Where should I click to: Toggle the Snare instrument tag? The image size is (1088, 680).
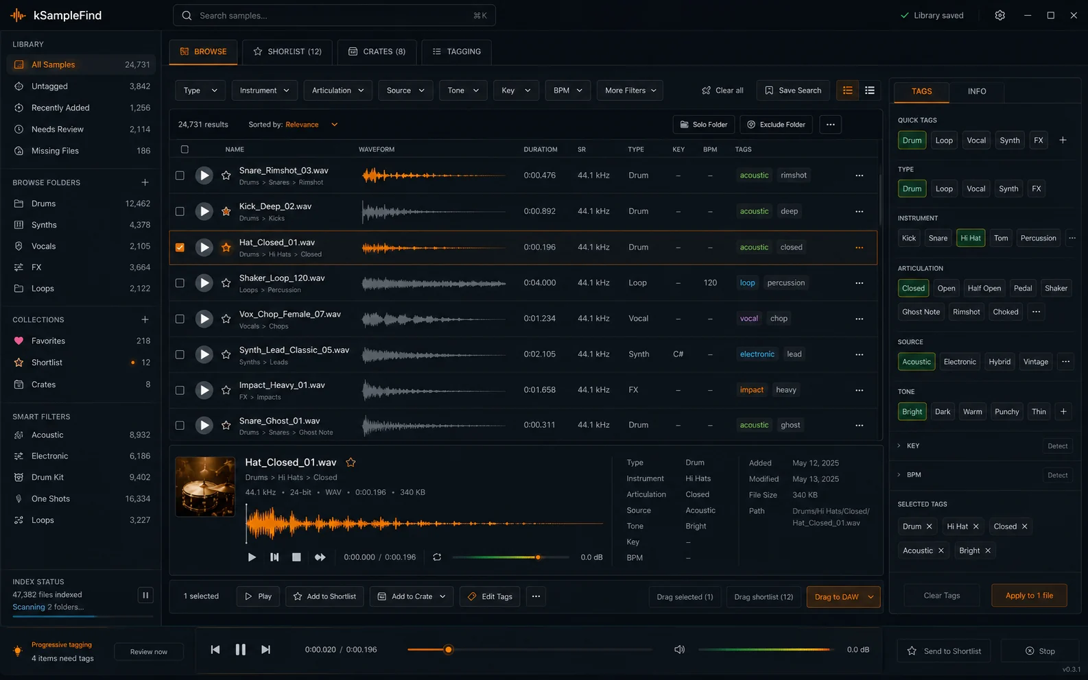[x=938, y=238]
